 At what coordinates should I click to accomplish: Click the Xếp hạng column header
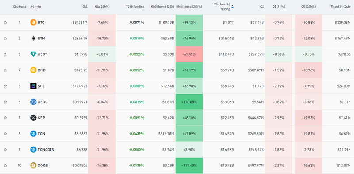pyautogui.click(x=19, y=7)
